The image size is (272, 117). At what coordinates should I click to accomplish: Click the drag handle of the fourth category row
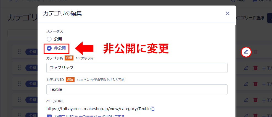click(19, 100)
